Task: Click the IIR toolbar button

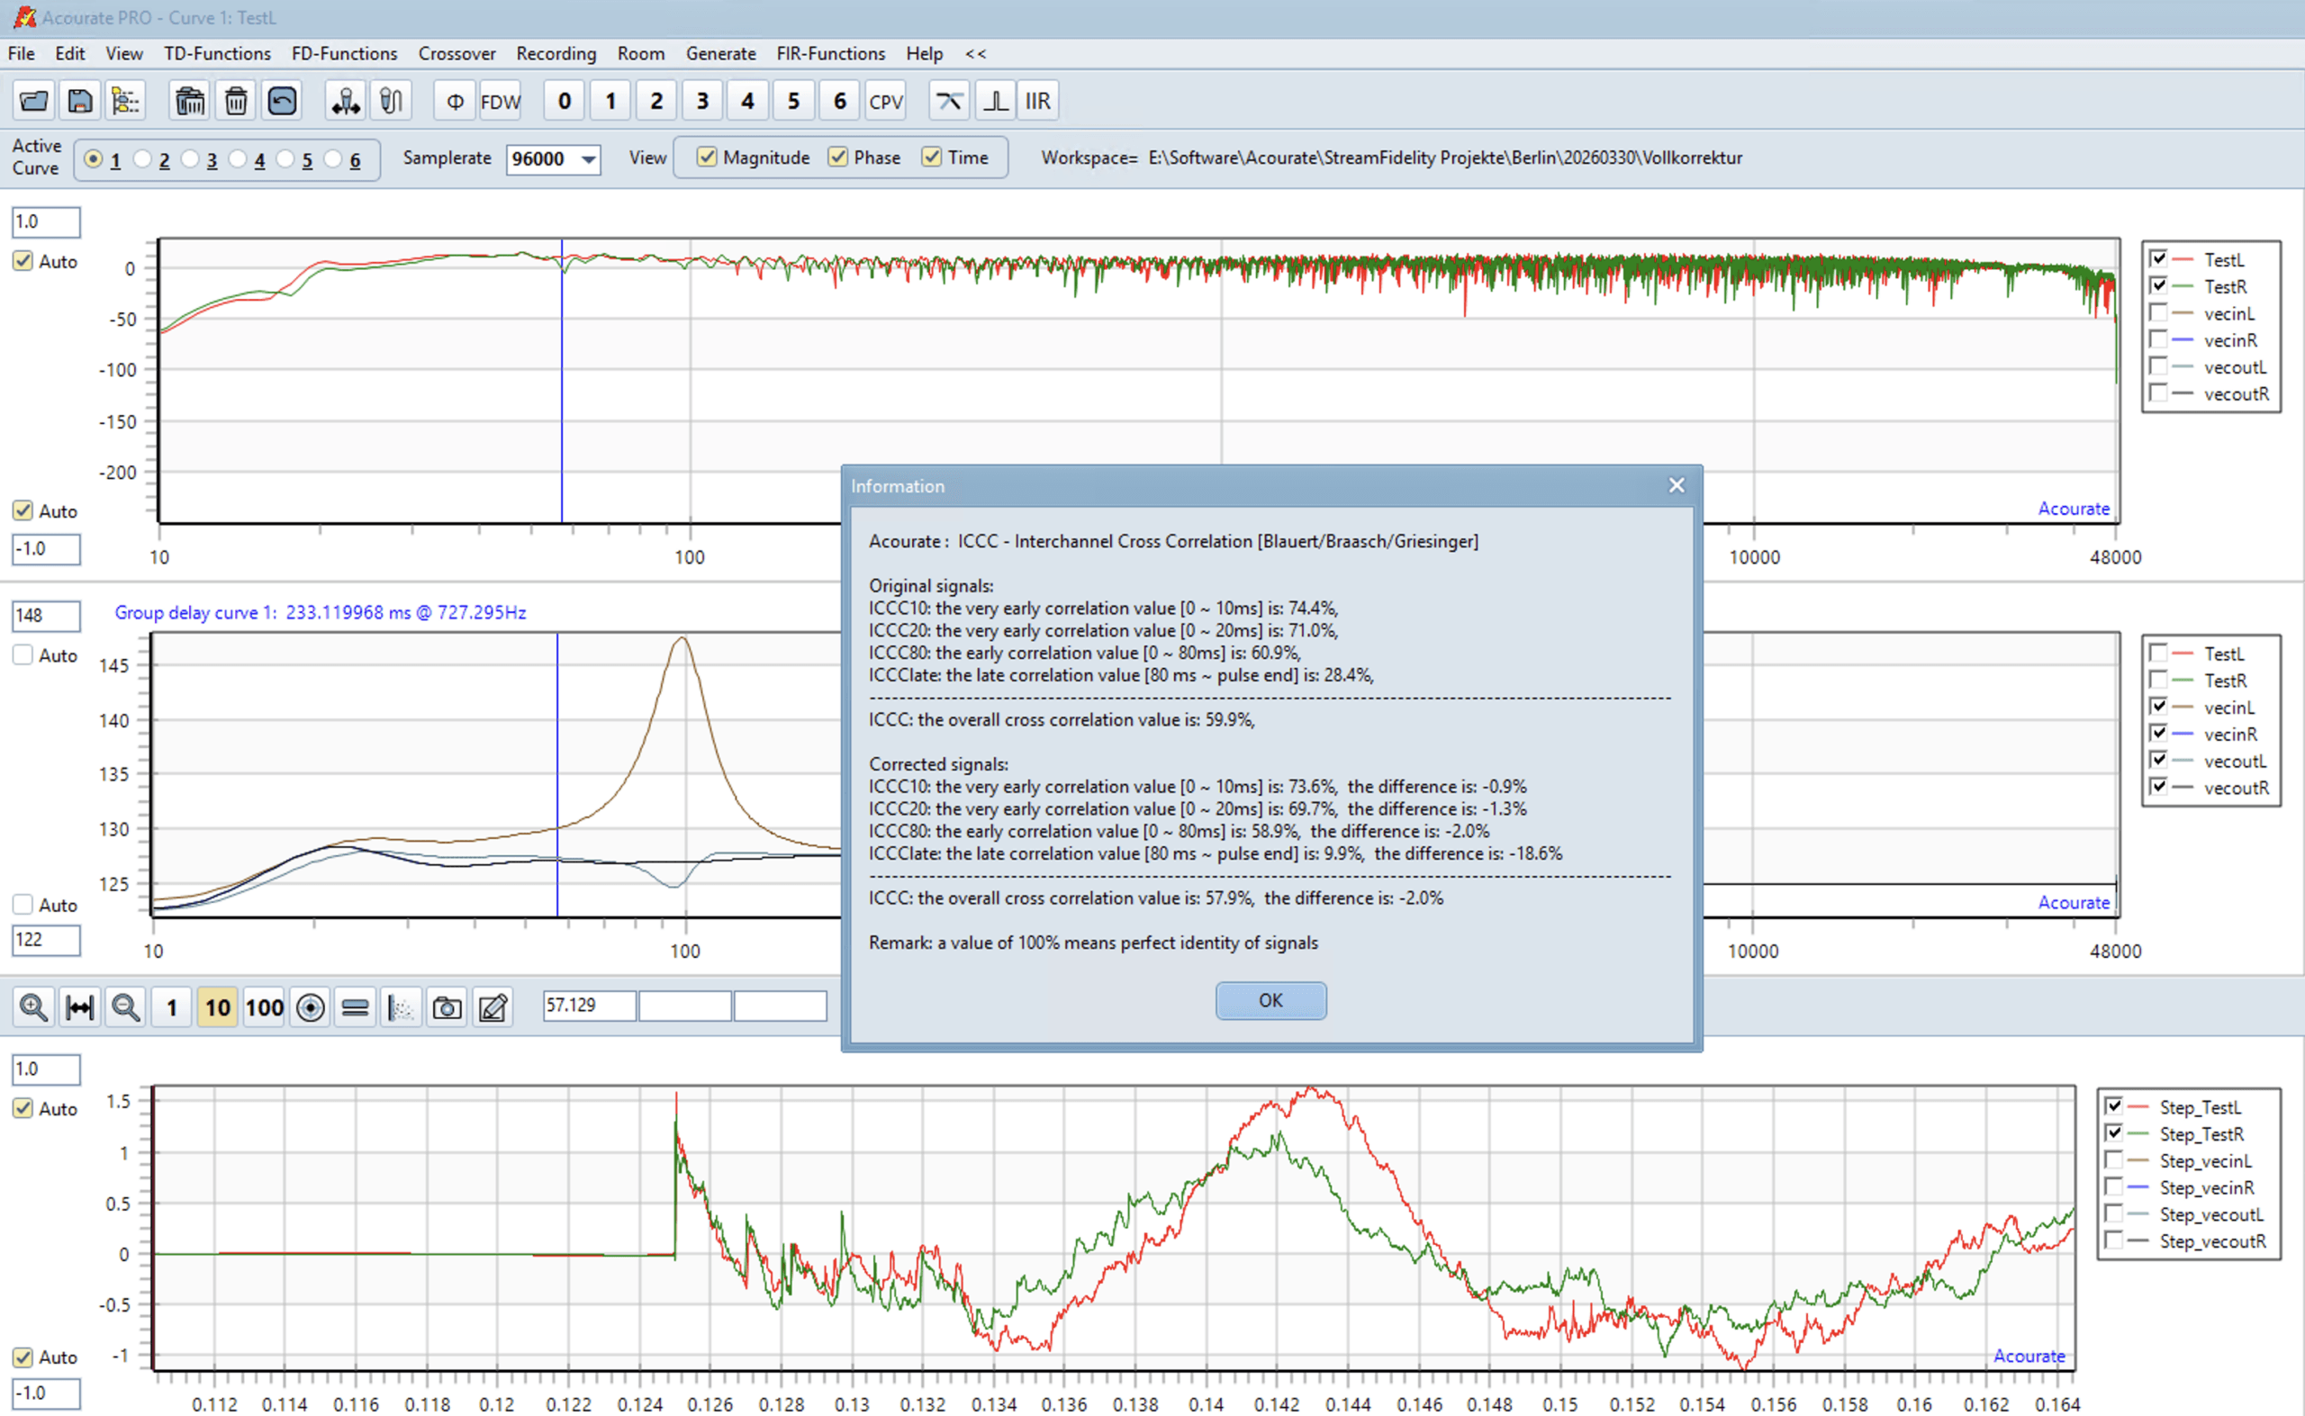Action: click(x=1038, y=101)
